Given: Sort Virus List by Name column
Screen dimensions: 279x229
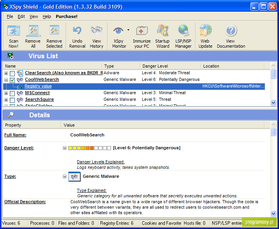Looking at the screenshot, I should pos(53,66).
